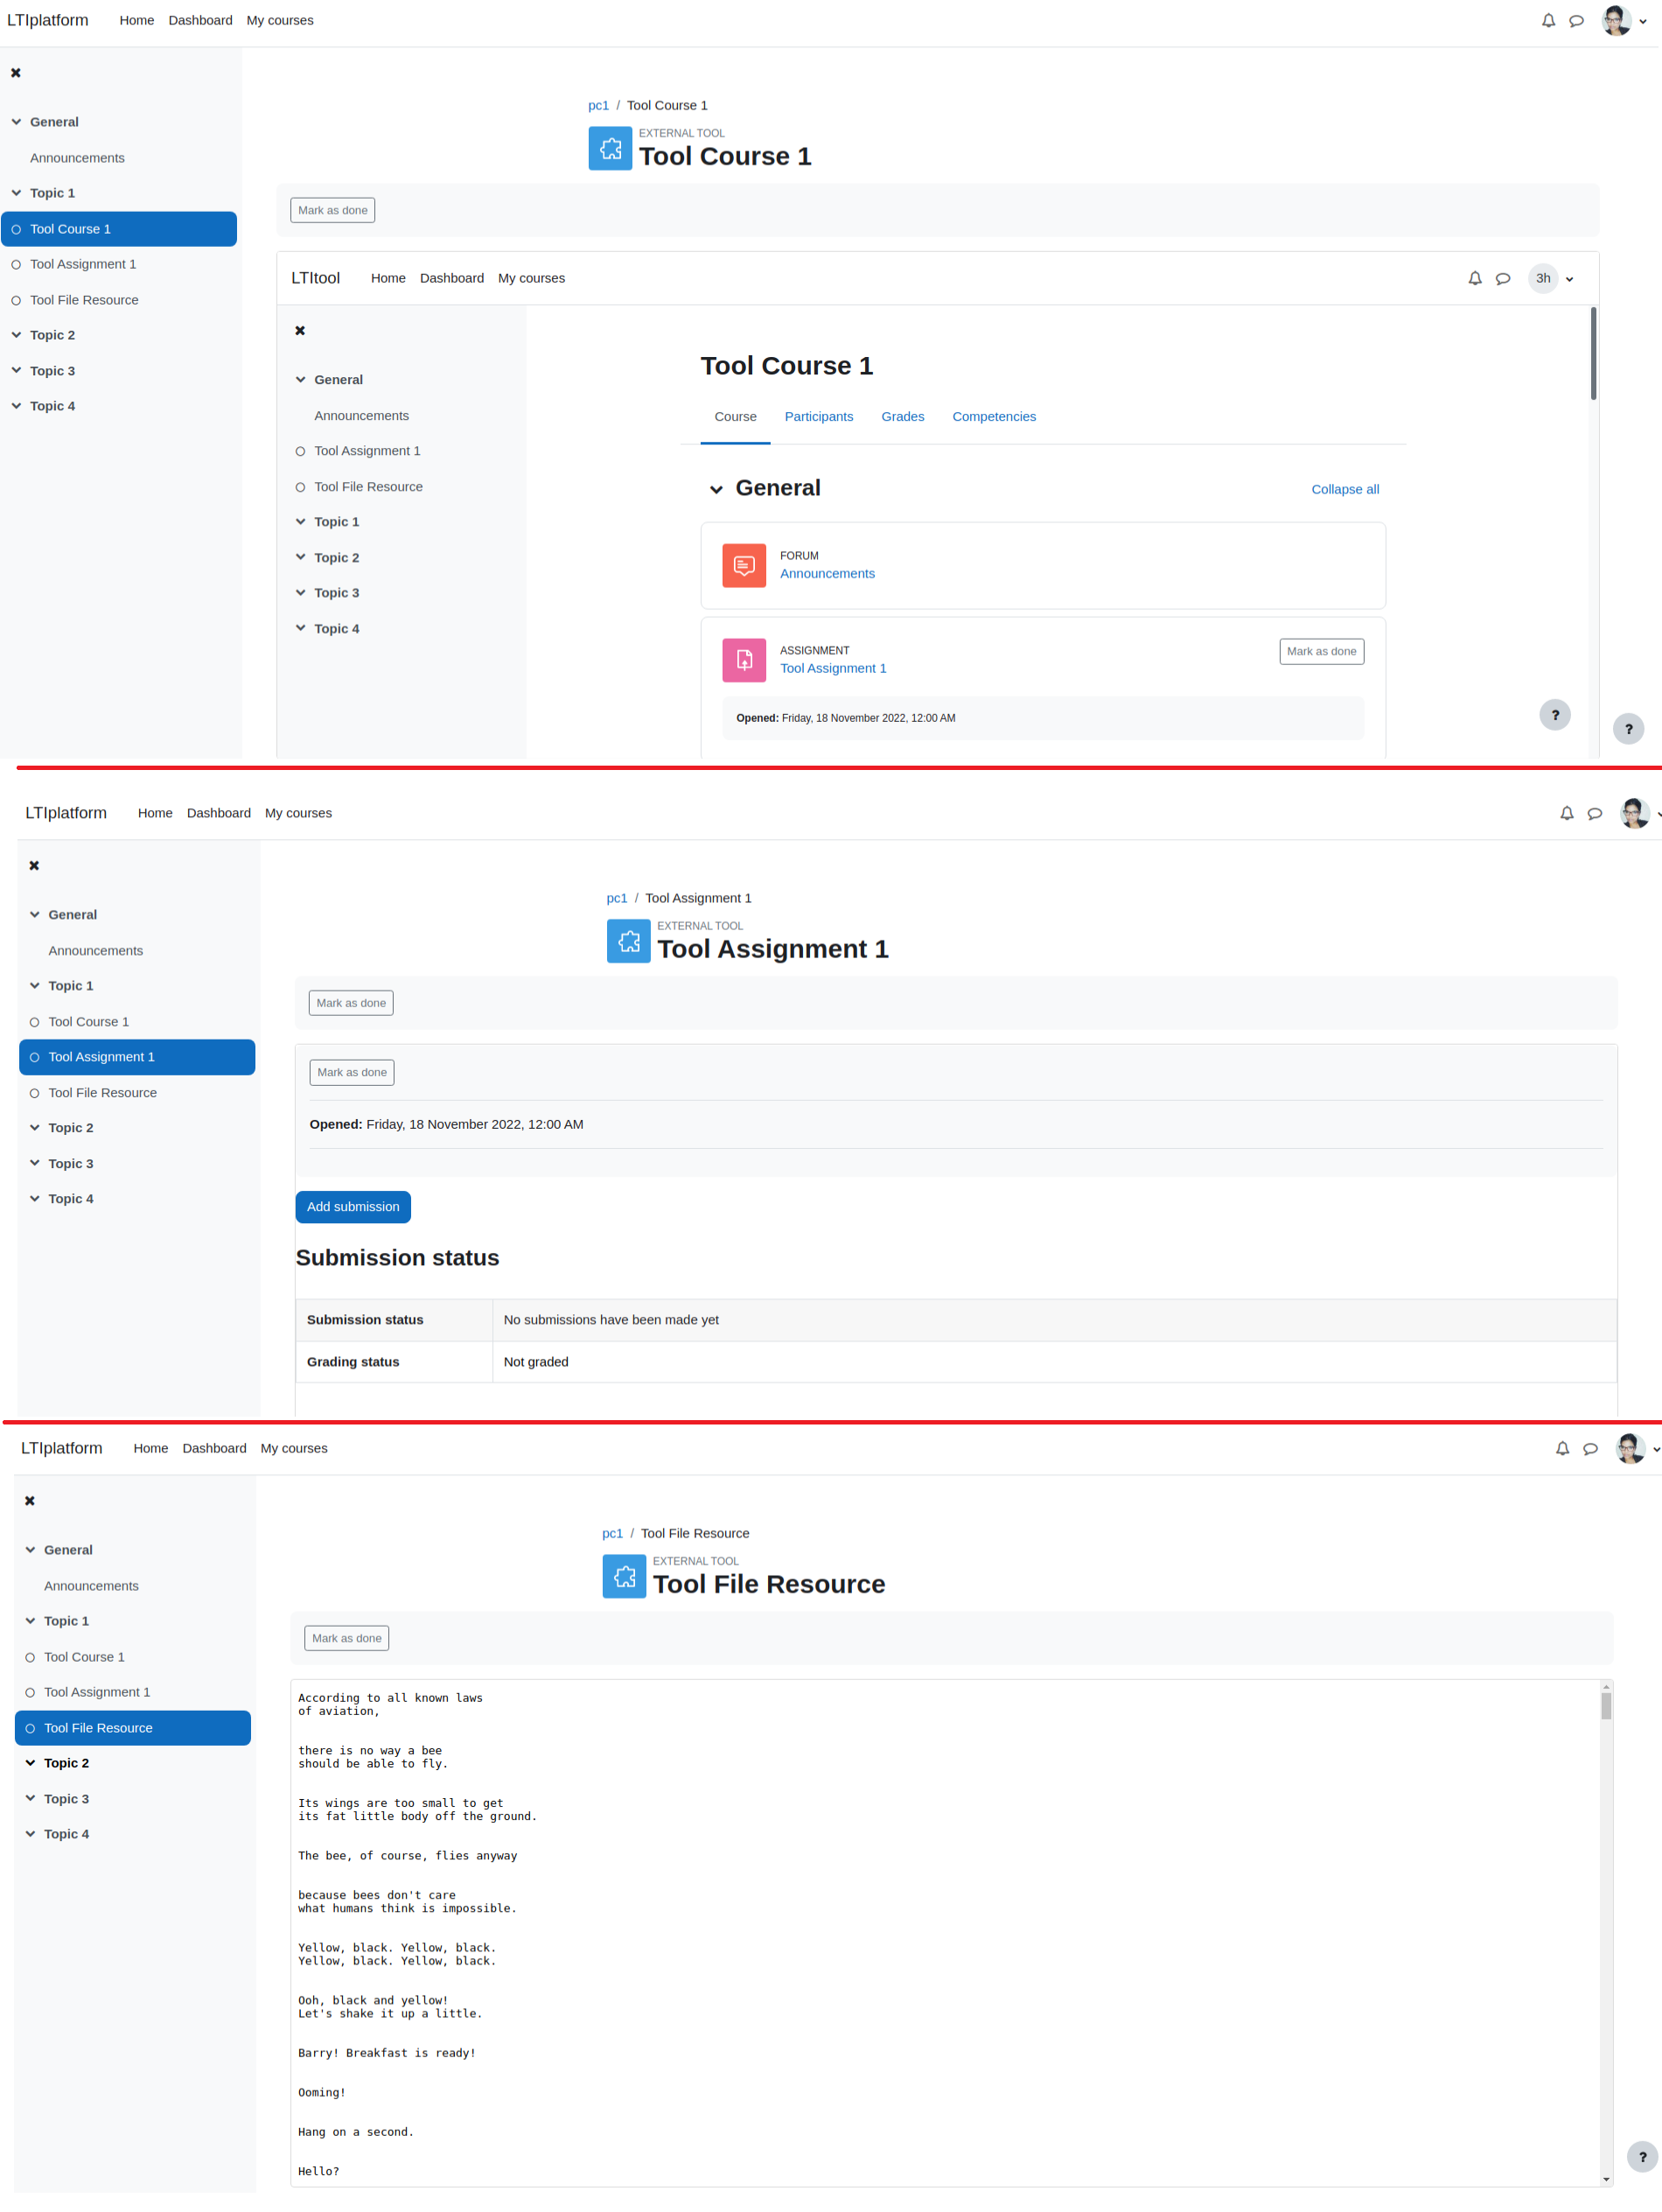This screenshot has height=2212, width=1662.
Task: Open Tool Course 1 in Tool File Resource page sidebar
Action: (84, 1657)
